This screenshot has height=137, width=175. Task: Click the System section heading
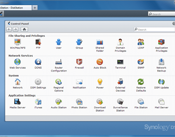click(13, 75)
